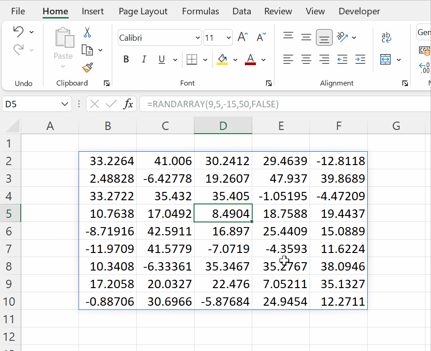Open the Developer ribbon tab

pyautogui.click(x=359, y=11)
